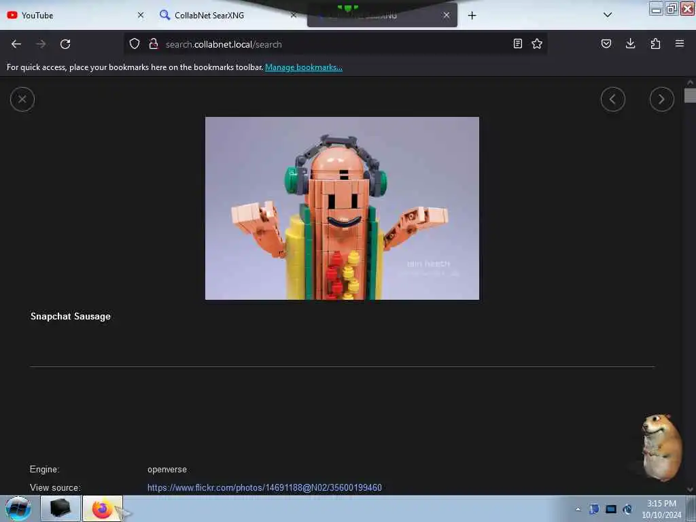696x522 pixels.
Task: Select the openverse engine text
Action: [x=167, y=469]
